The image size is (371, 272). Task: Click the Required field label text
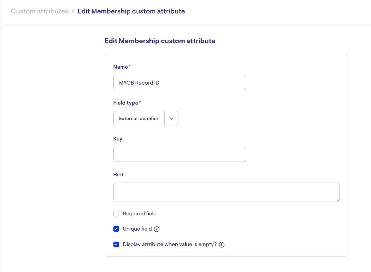[140, 214]
